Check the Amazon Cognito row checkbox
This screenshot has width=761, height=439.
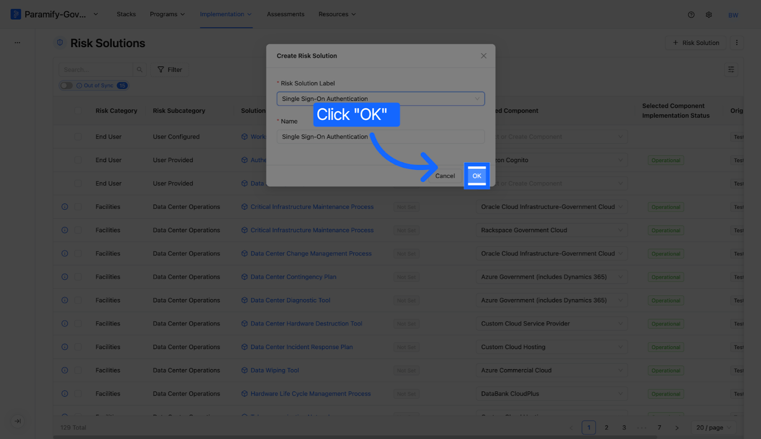pos(78,160)
